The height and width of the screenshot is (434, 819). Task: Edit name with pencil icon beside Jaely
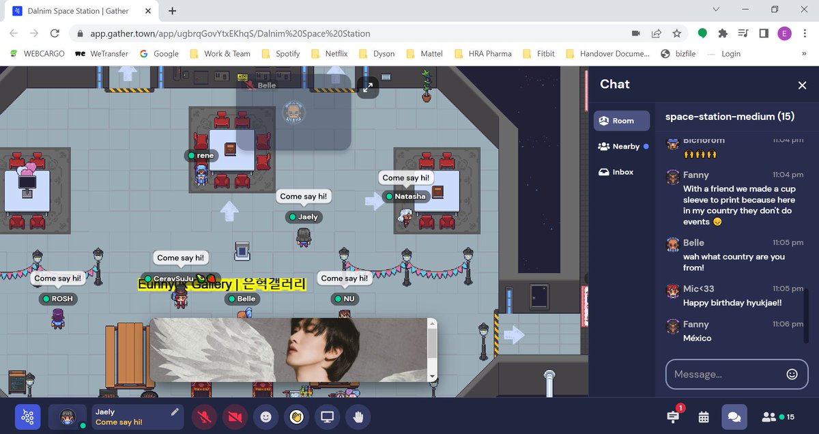click(175, 411)
